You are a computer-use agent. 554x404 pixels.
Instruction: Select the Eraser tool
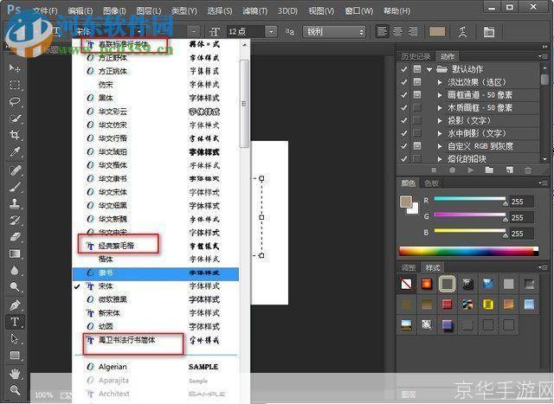(x=15, y=237)
